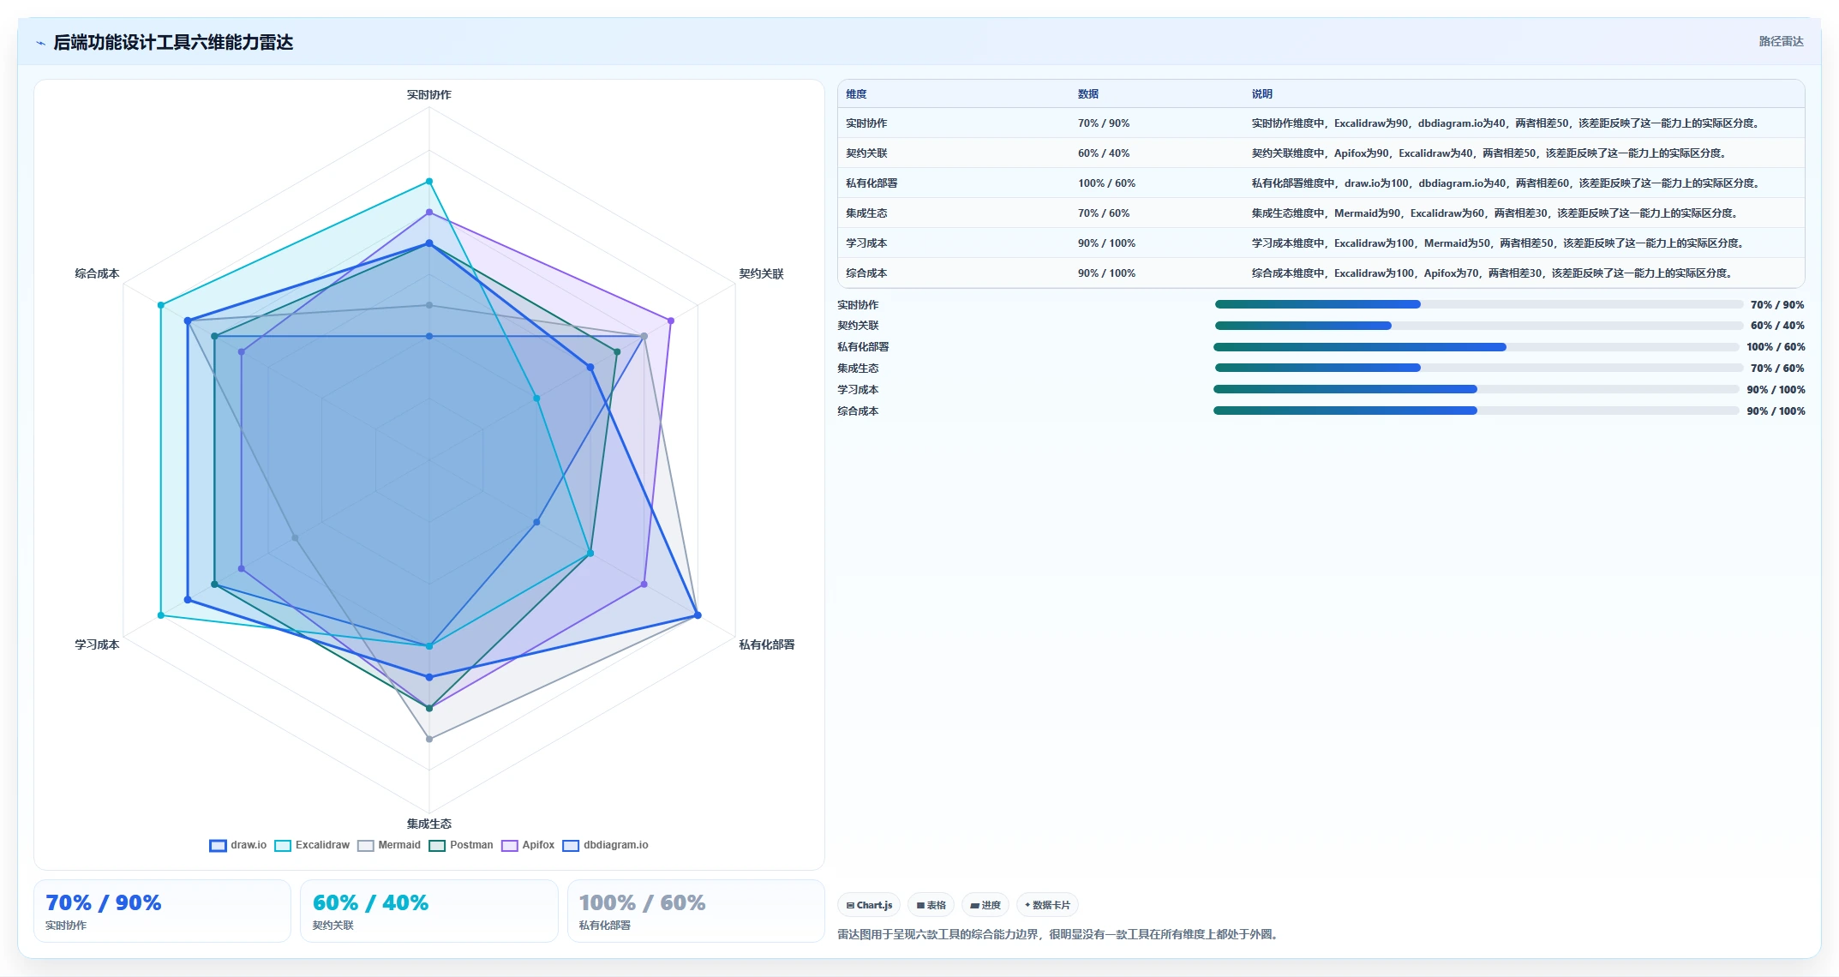Toggle the Mermaid legend swatch
The width and height of the screenshot is (1839, 977).
coord(366,845)
